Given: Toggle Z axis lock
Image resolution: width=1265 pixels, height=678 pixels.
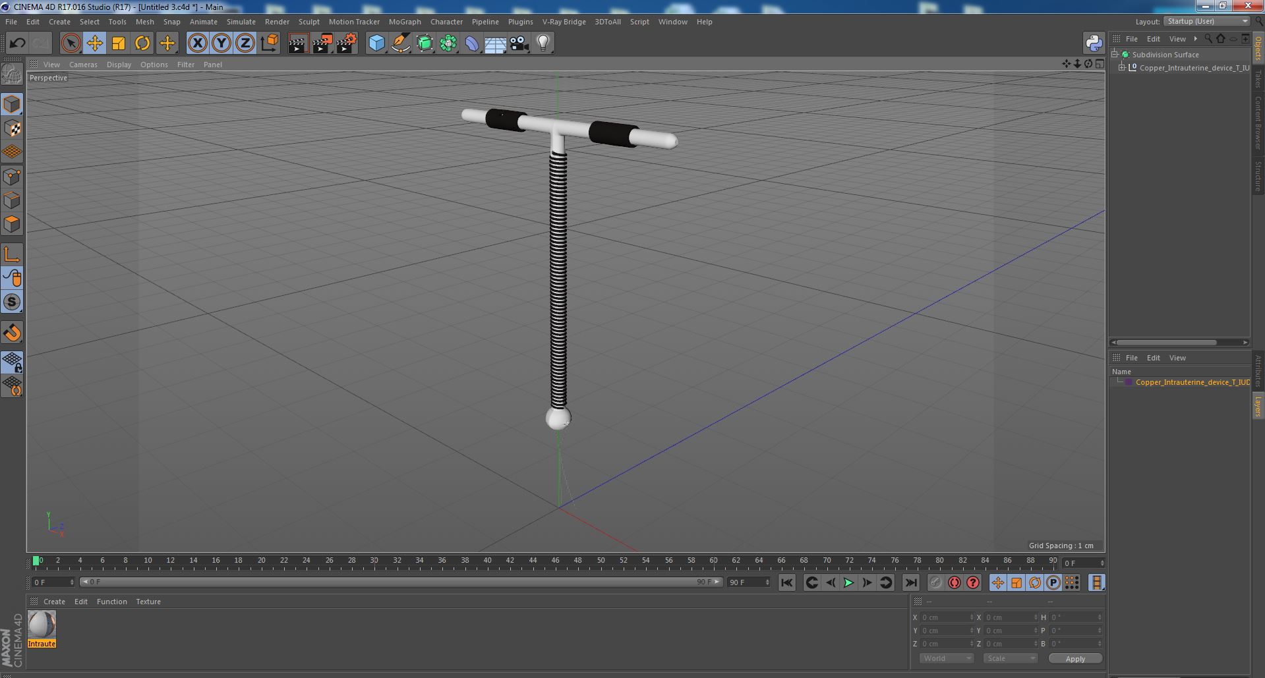Looking at the screenshot, I should click(x=245, y=43).
